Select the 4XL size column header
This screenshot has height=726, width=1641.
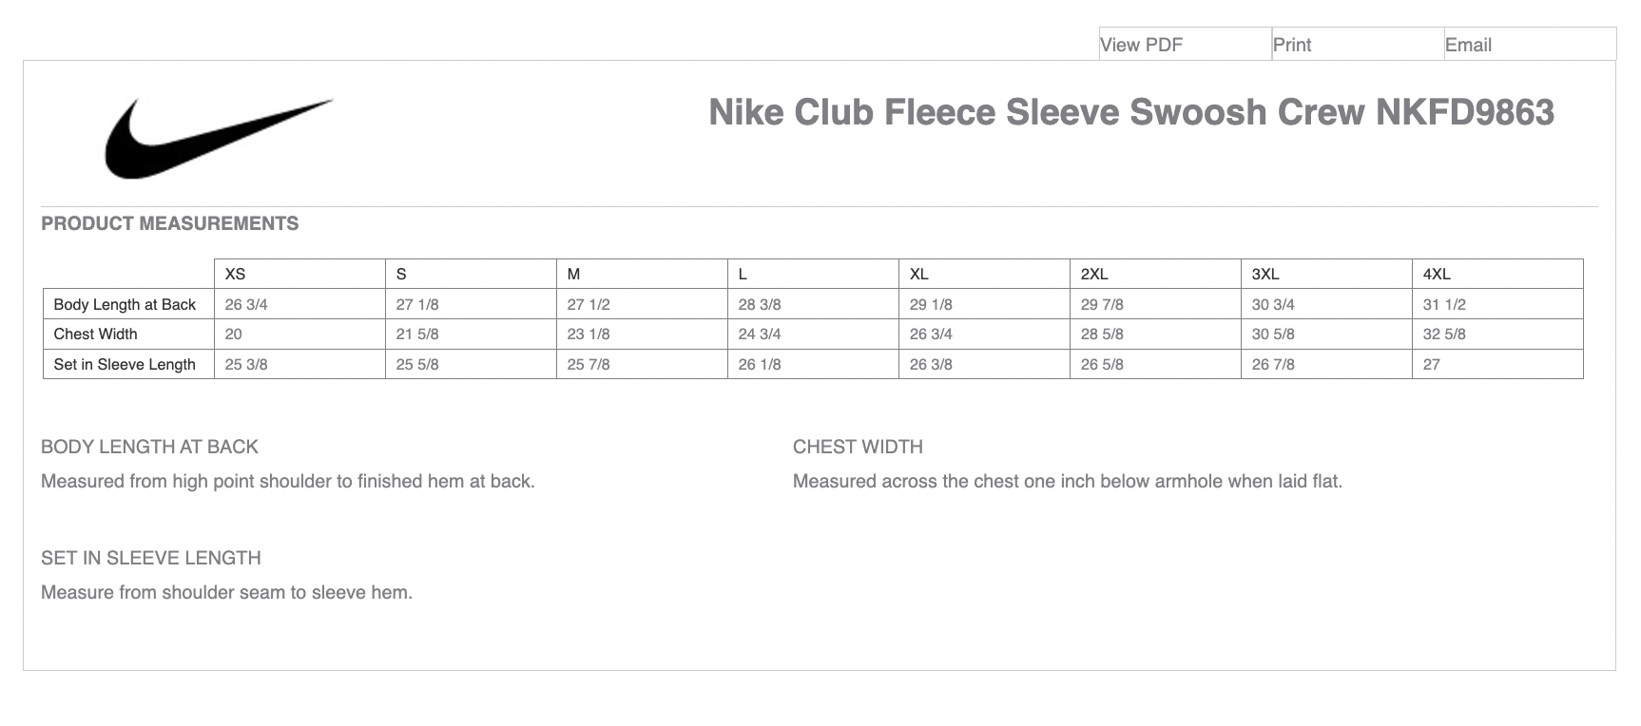coord(1436,274)
